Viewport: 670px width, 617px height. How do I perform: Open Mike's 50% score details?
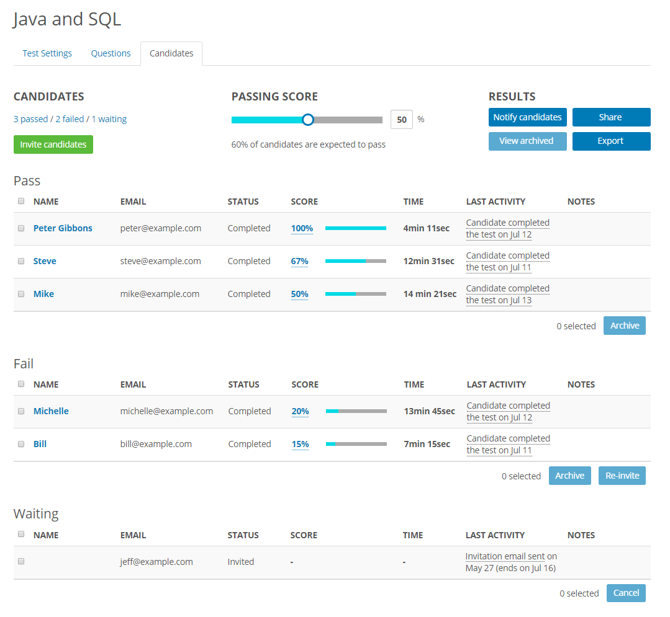pos(299,294)
